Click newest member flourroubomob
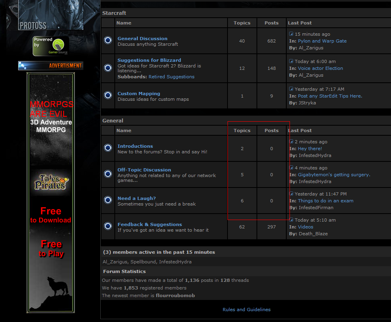Image resolution: width=391 pixels, height=322 pixels. click(175, 296)
